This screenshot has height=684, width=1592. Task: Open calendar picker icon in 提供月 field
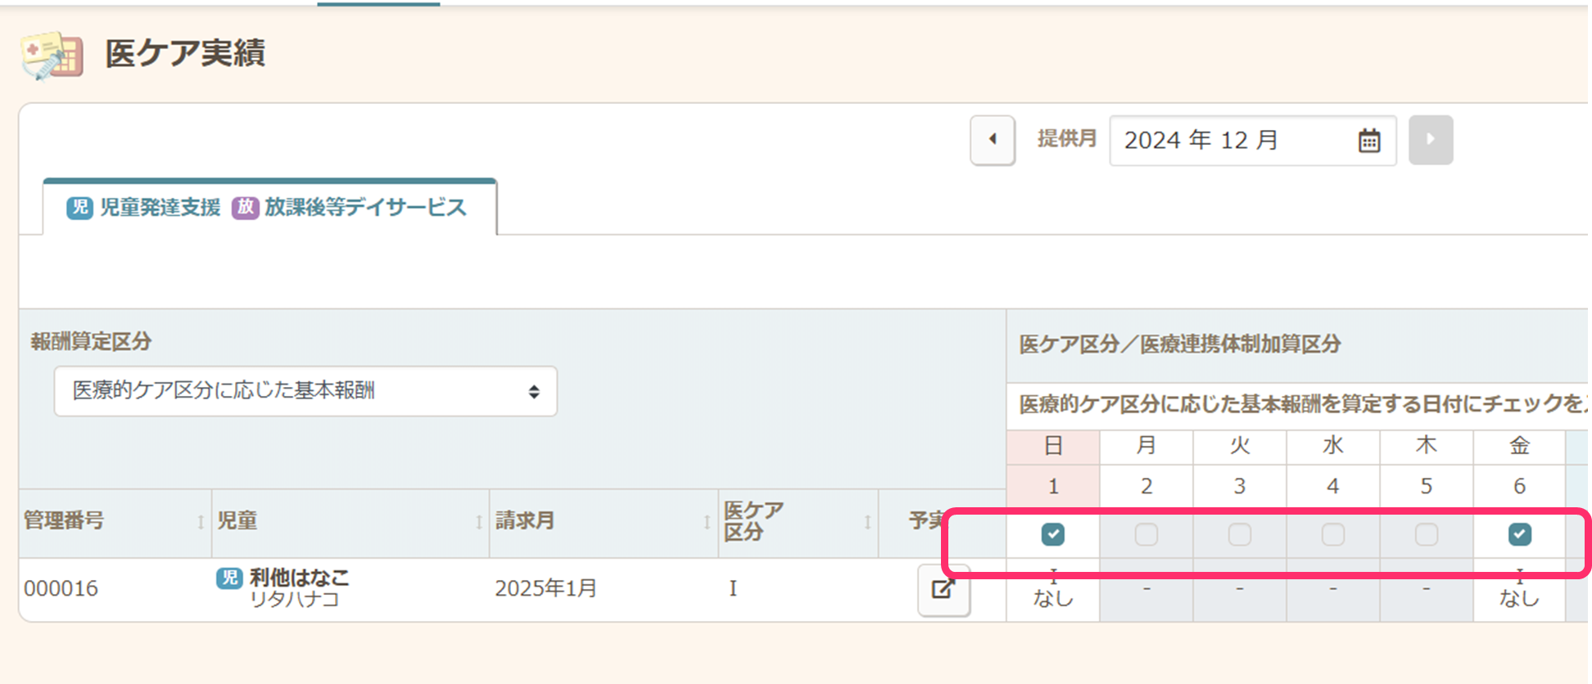1368,141
